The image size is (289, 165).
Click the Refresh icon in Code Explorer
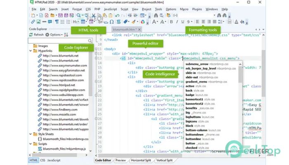click(31, 35)
